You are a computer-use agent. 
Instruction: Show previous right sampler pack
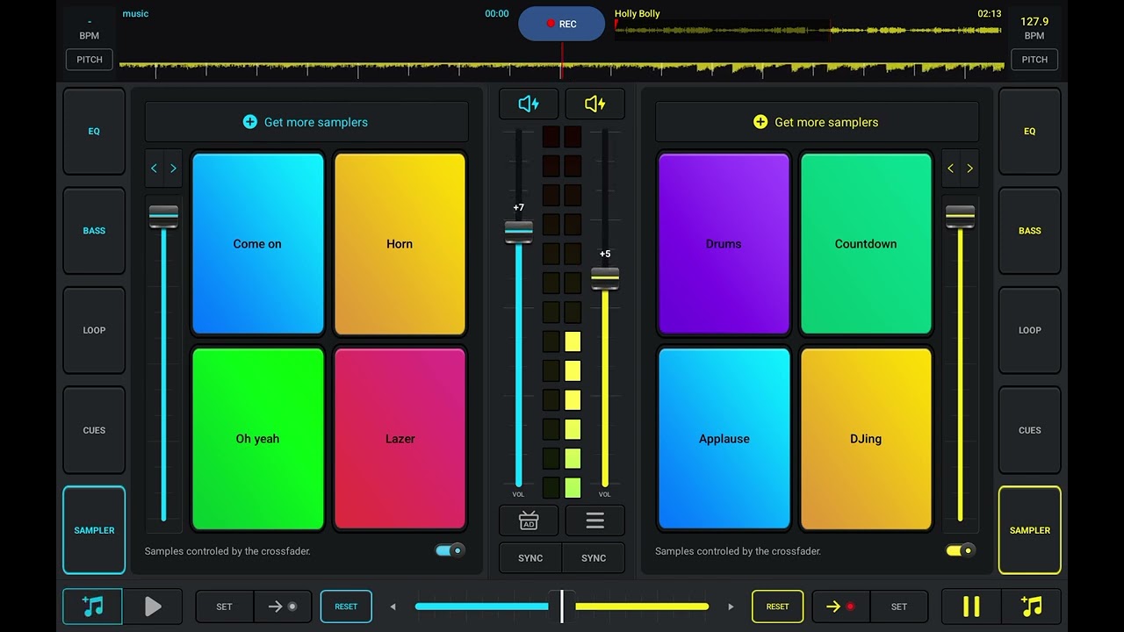tap(950, 169)
